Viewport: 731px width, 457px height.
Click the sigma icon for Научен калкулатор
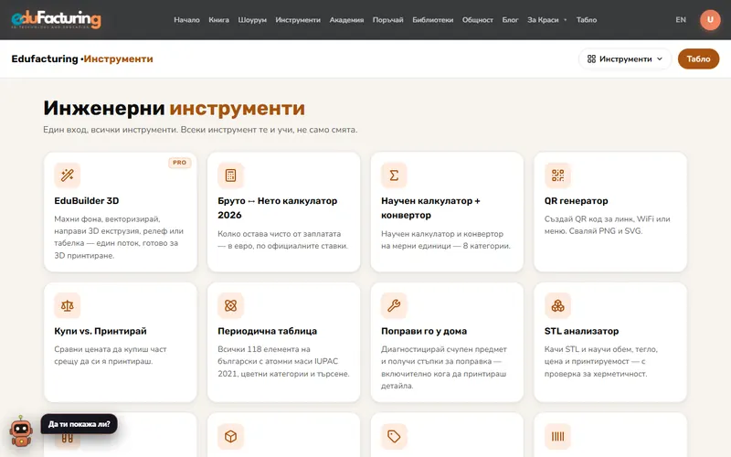click(x=394, y=175)
